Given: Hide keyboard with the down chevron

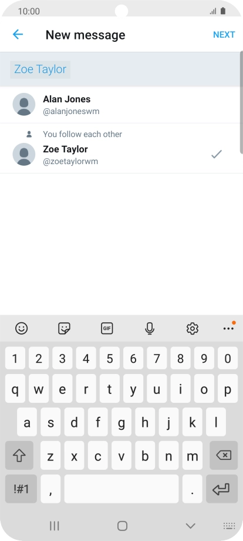Looking at the screenshot, I should 190,526.
